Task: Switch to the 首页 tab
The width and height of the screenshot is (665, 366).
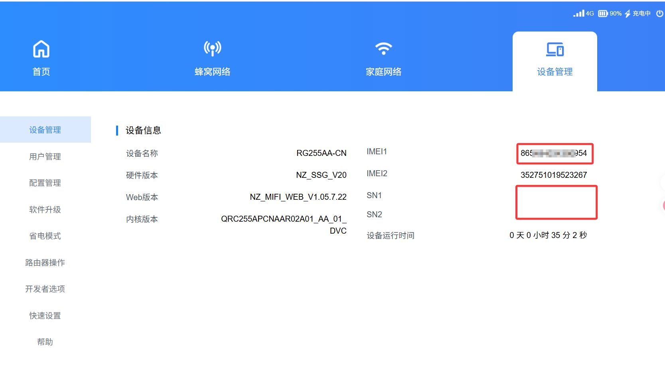Action: click(x=41, y=72)
